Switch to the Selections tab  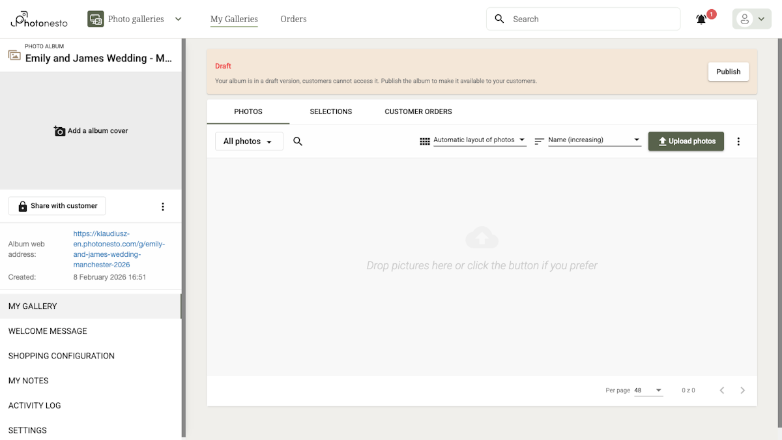click(x=331, y=111)
